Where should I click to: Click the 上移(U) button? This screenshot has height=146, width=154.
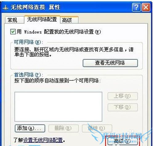123,96
